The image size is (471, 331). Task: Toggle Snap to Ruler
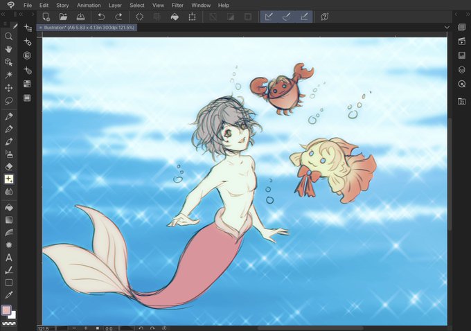(269, 17)
